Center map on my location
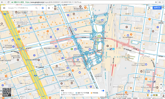Screen dimensions: 165x99 [161, 84]
